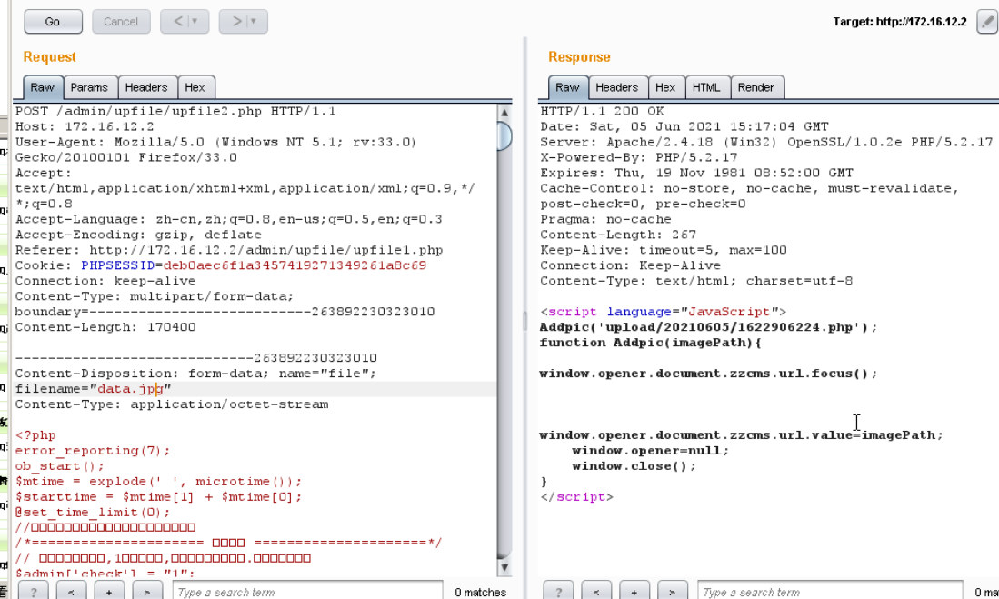Click the Content-Type: text/html; charset=utf-8 line

(696, 280)
